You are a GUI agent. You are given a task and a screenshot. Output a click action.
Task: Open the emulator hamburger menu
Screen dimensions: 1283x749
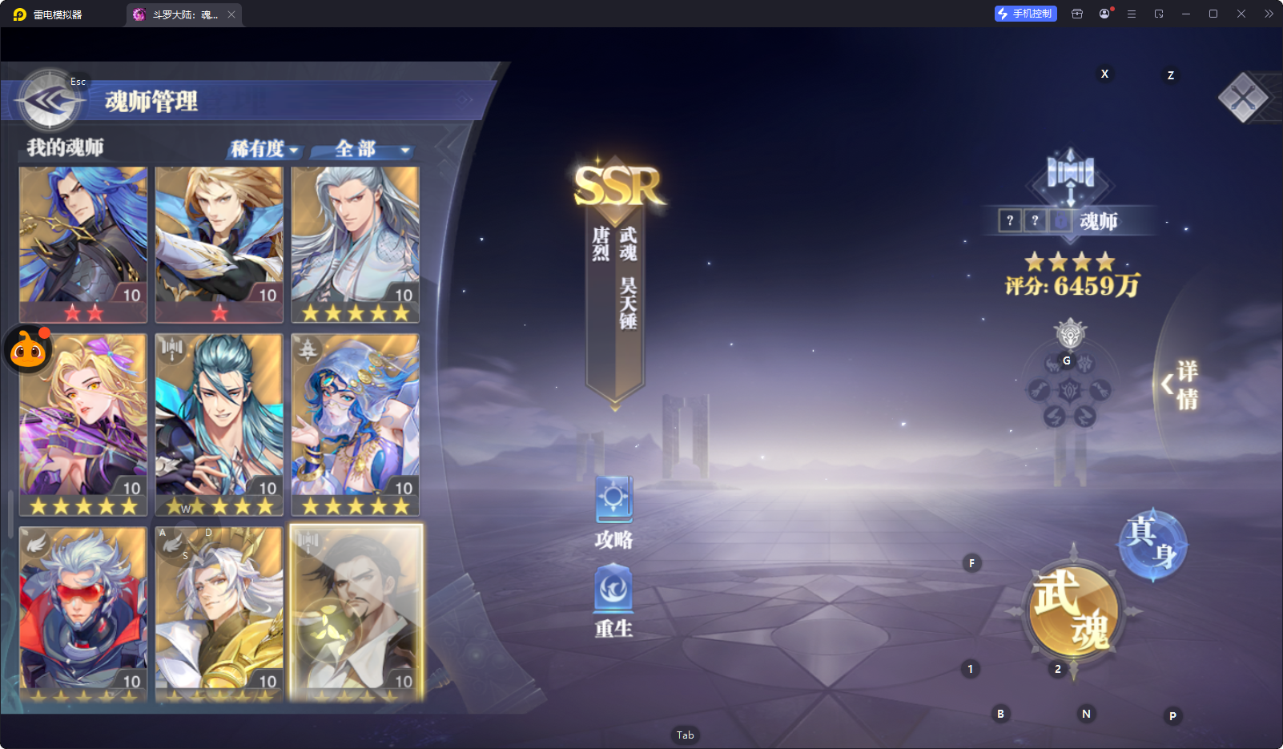(1132, 14)
